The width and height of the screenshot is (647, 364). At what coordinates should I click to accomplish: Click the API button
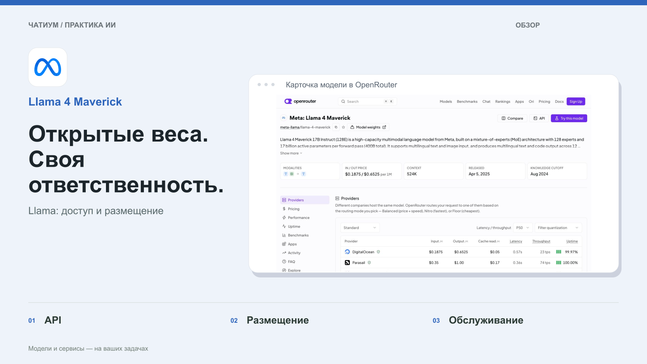(539, 119)
